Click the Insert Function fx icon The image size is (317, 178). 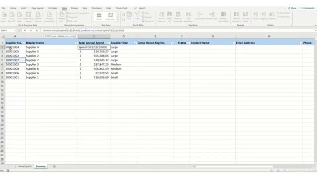(x=37, y=31)
